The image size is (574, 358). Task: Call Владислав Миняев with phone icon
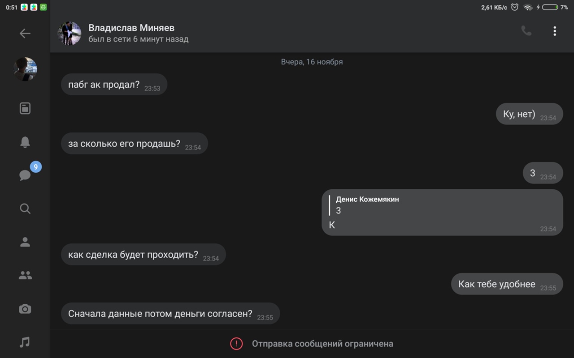[x=526, y=31]
